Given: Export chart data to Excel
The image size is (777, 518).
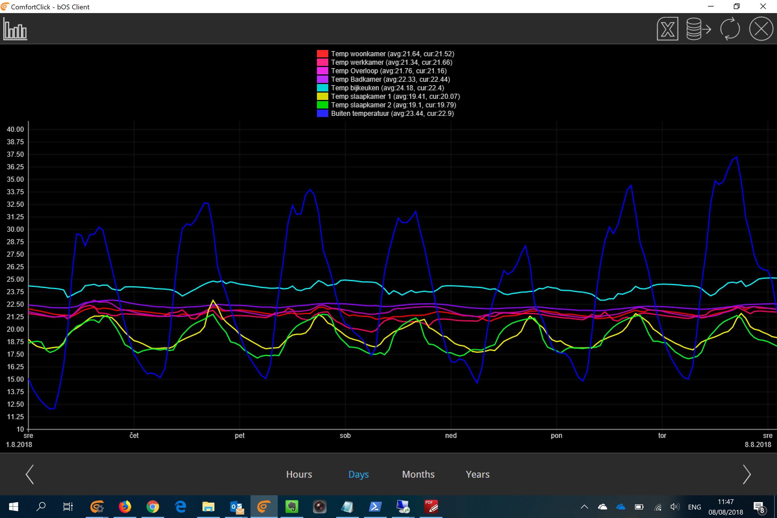Looking at the screenshot, I should coord(667,29).
